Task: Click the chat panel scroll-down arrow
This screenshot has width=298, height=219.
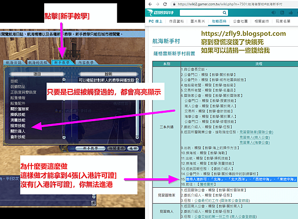Action: click(94, 196)
